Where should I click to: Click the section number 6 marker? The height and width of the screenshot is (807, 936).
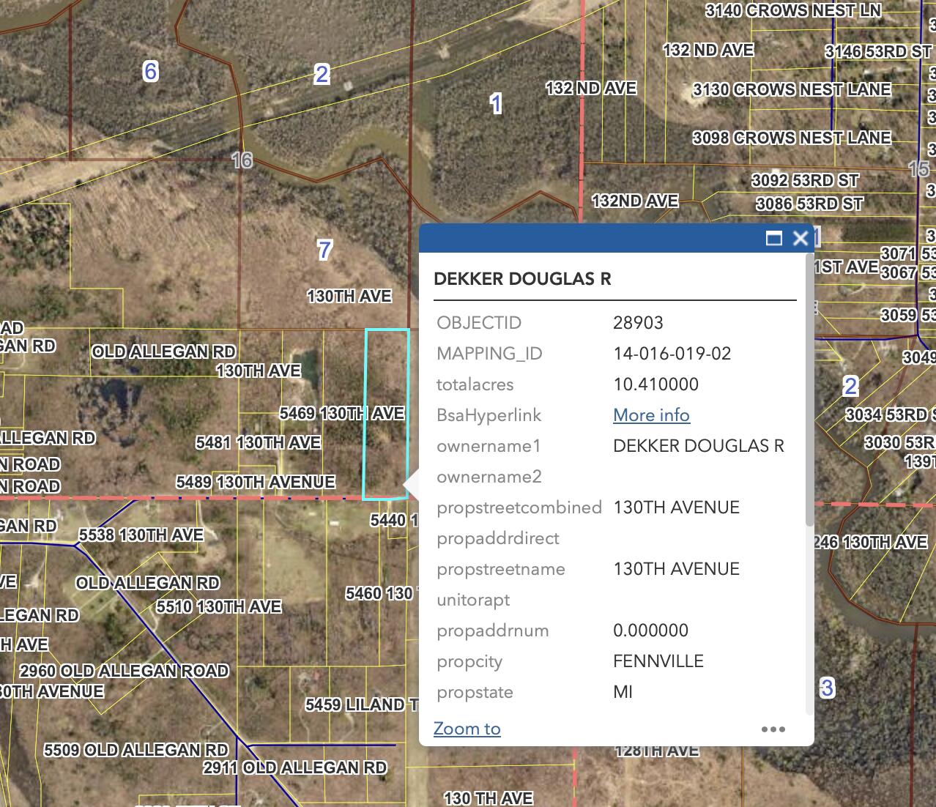click(150, 71)
